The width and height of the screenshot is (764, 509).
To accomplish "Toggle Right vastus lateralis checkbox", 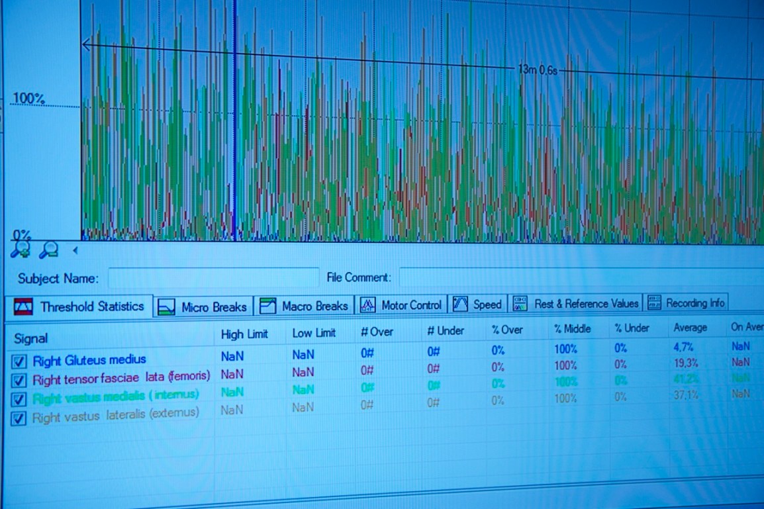I will 19,418.
